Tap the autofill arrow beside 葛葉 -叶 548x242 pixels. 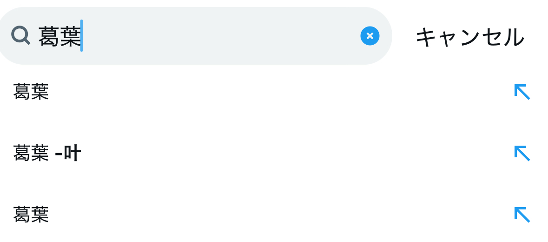[522, 153]
